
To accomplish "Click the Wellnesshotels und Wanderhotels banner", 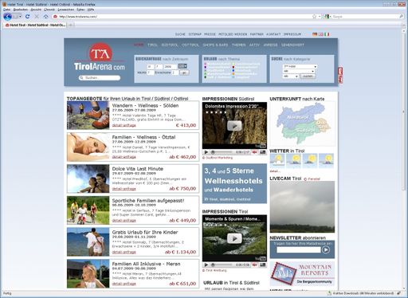I will 234,183.
